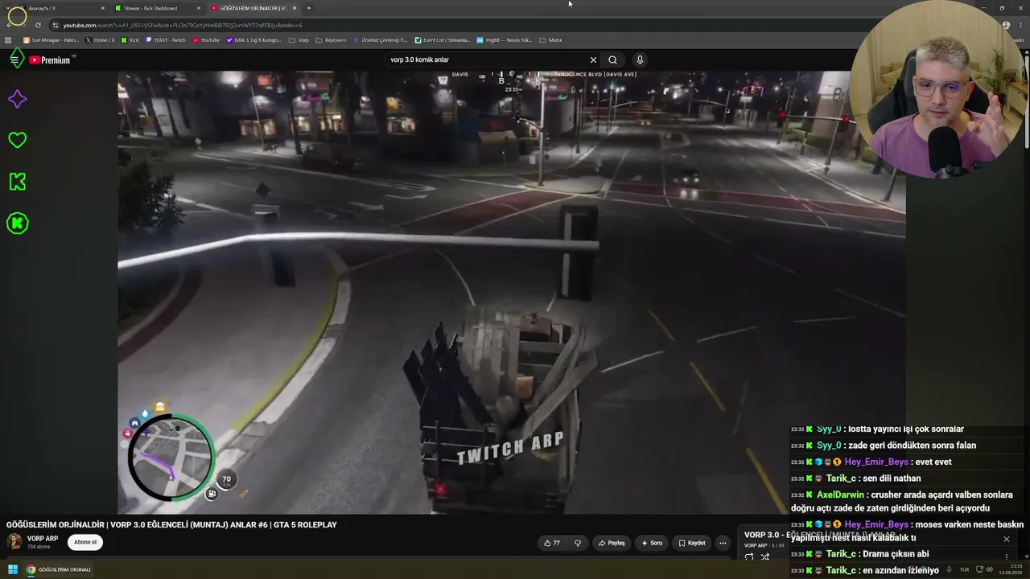The image size is (1030, 579).
Task: Dislike the video with thumbs down
Action: click(x=577, y=543)
